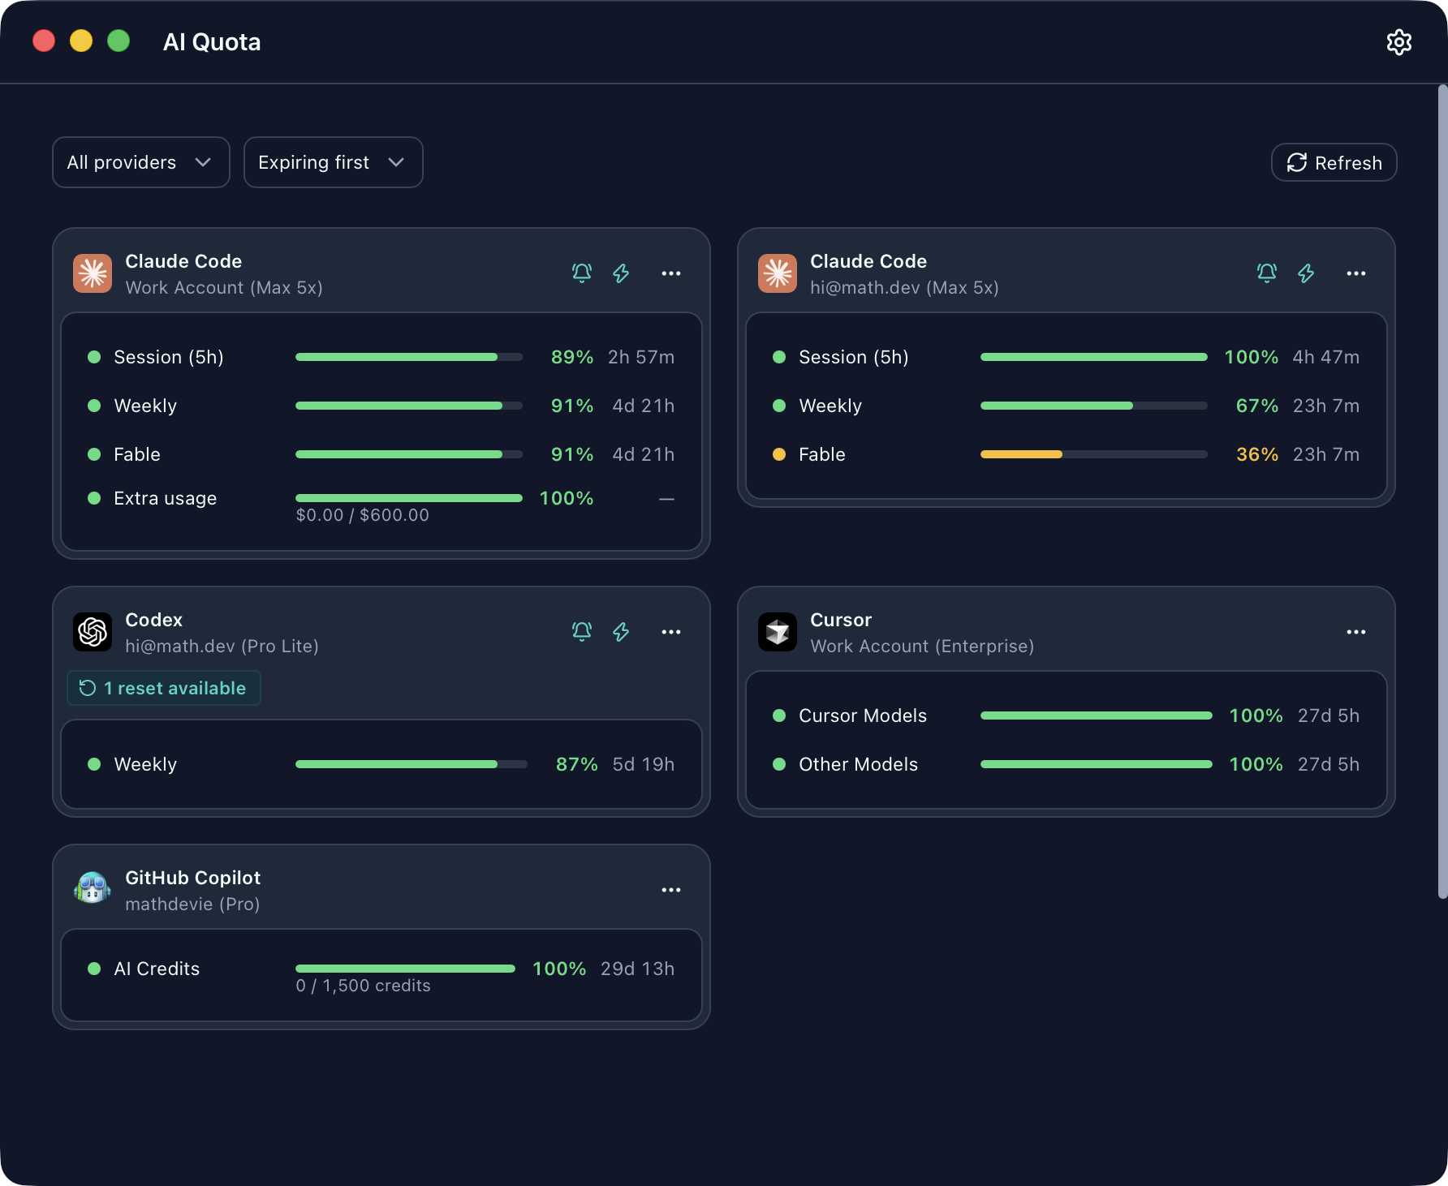Click Work Account (Enterprise) subtitle
Viewport: 1448px width, 1186px height.
tap(922, 647)
